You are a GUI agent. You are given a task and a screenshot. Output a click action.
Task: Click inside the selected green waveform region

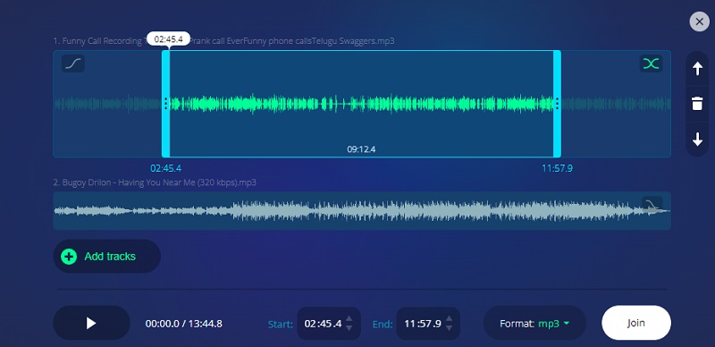tap(362, 104)
